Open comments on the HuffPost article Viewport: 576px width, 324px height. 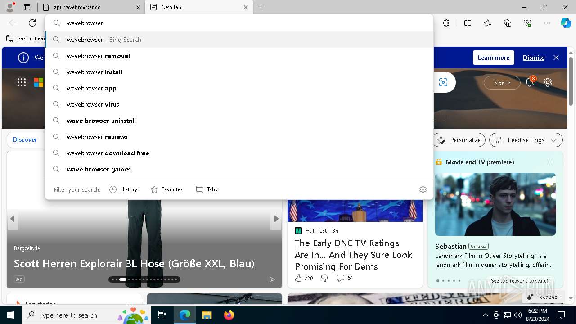coord(345,278)
